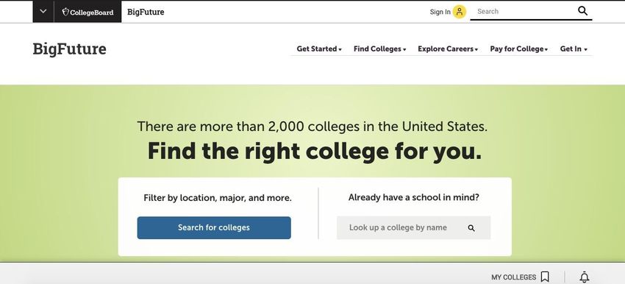625x284 pixels.
Task: Focus the top Search input field
Action: click(523, 12)
